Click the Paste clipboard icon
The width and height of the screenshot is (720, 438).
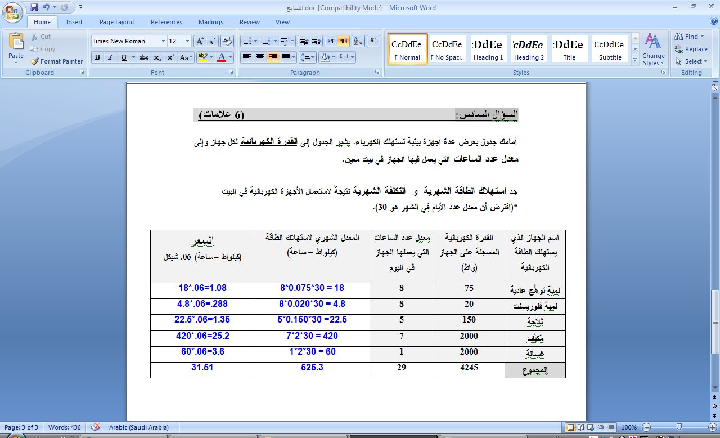[16, 42]
